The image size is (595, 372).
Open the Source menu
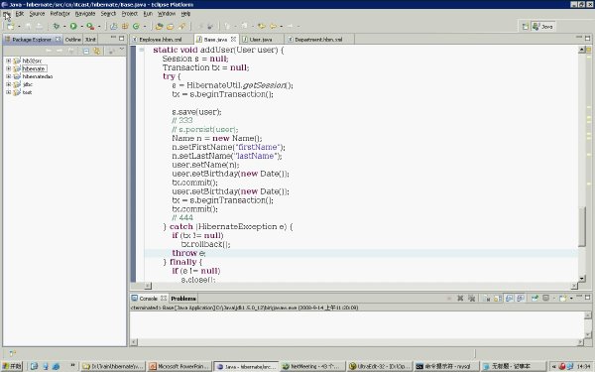(37, 14)
